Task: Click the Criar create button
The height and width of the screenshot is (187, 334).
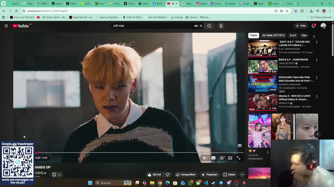Action: click(301, 26)
